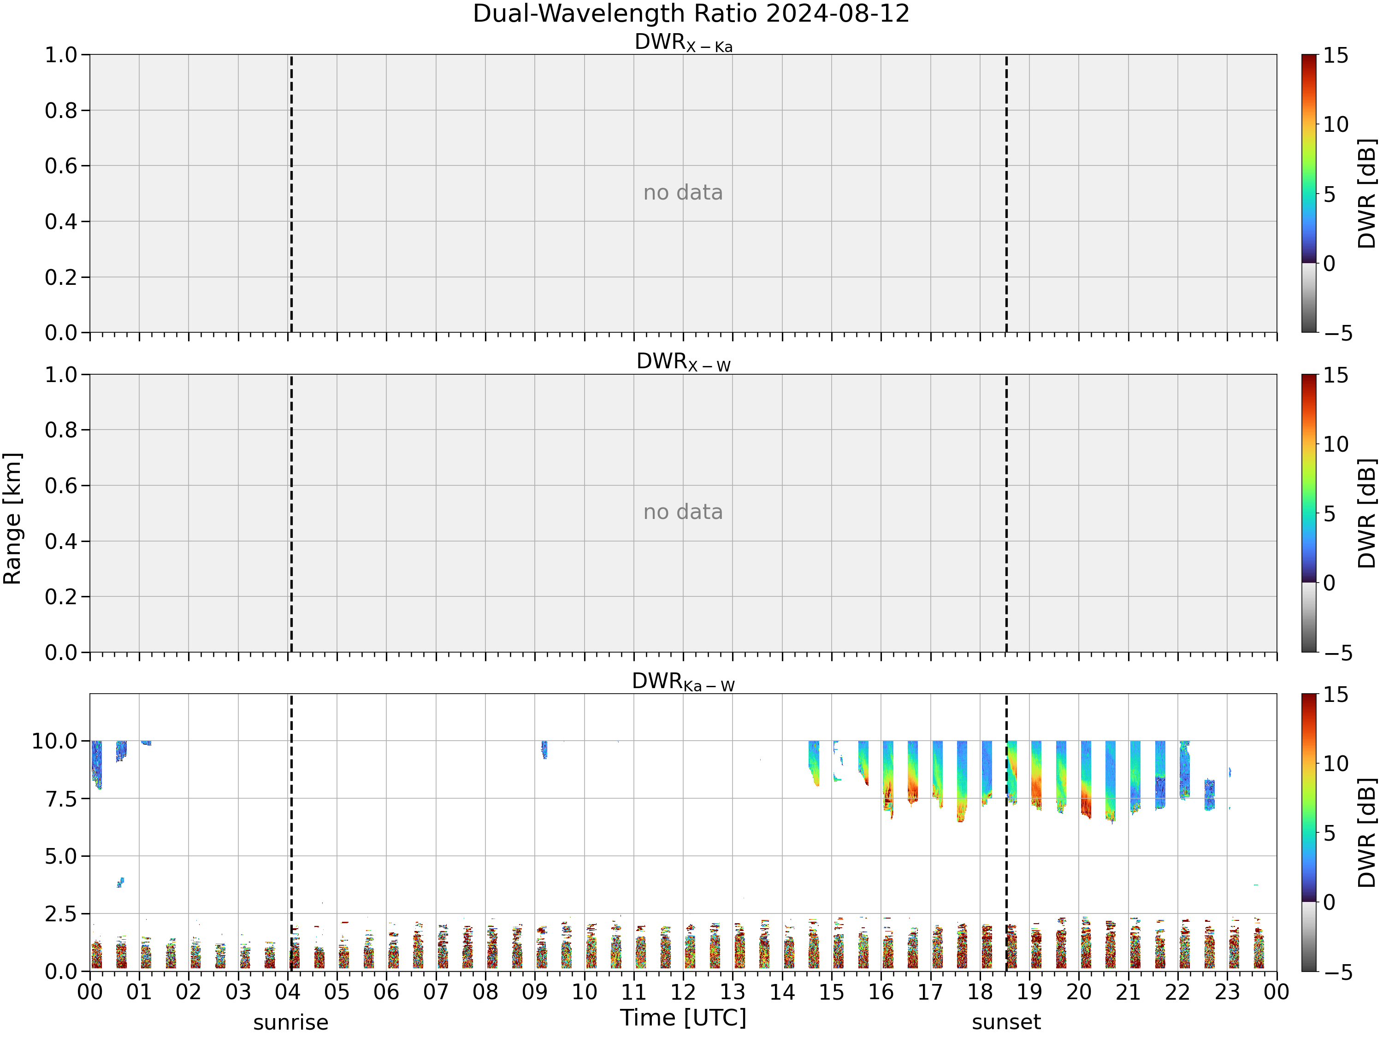Click the bottom colorbar of the Ka-W panel
1383x1037 pixels.
[1309, 833]
